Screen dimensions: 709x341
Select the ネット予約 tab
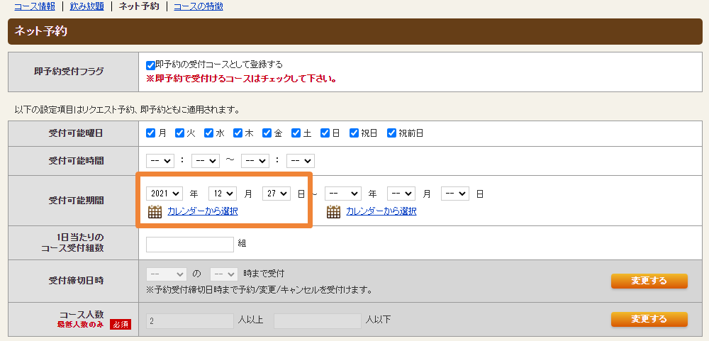[139, 6]
